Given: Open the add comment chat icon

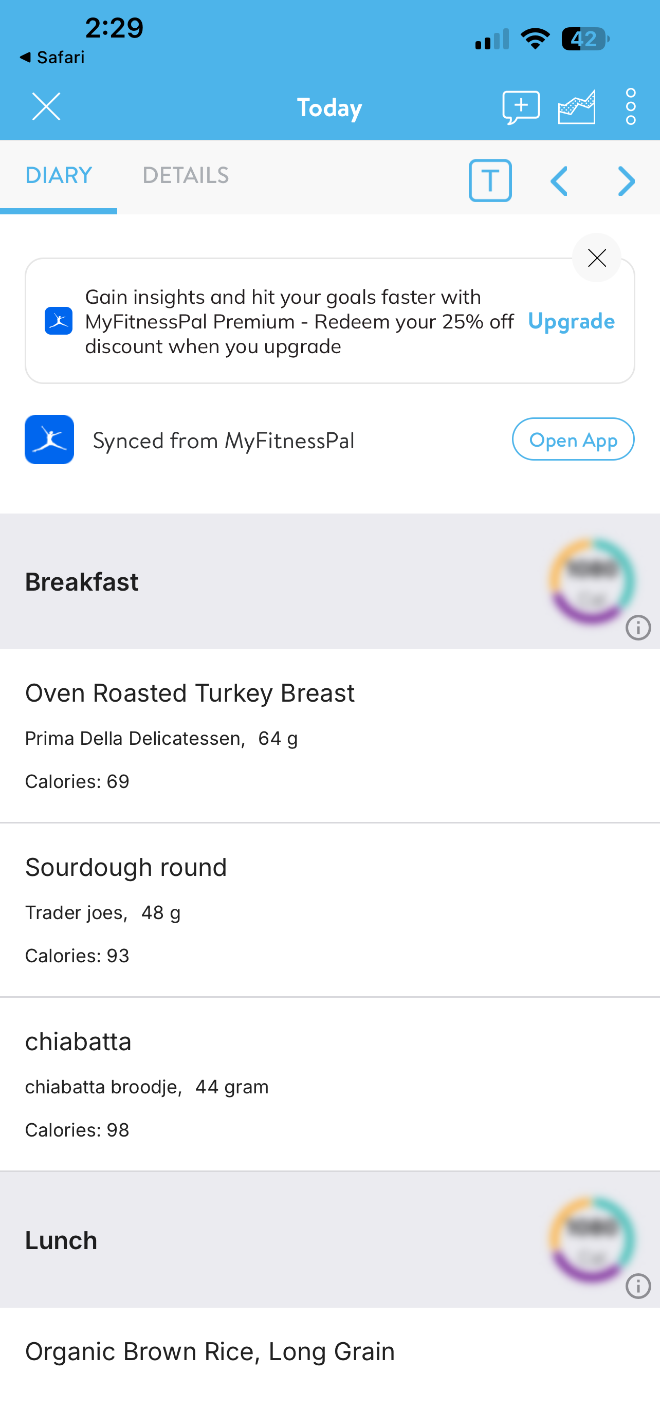Looking at the screenshot, I should pos(520,107).
